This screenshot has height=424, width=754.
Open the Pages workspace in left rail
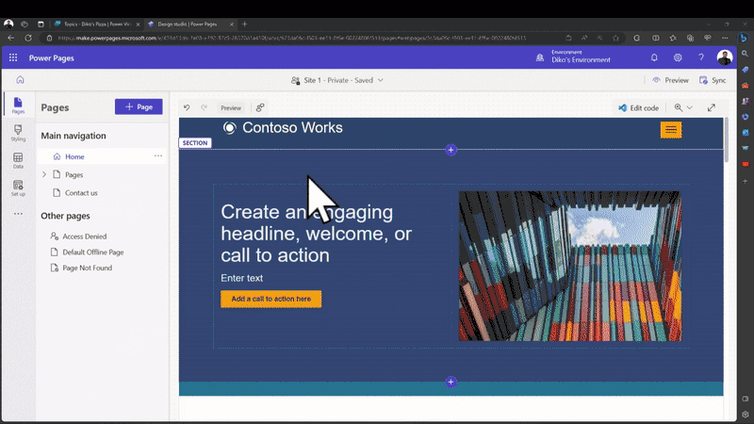click(x=18, y=106)
